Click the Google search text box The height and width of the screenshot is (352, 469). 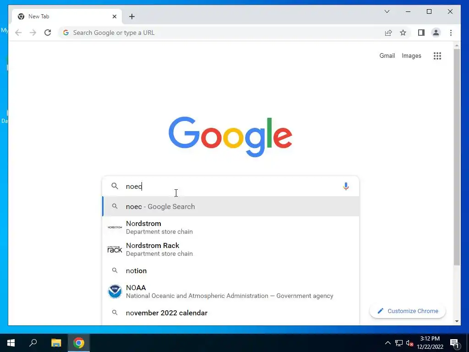[x=230, y=186]
